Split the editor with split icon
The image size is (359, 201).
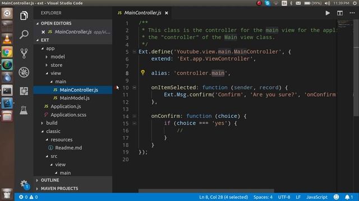pos(340,13)
